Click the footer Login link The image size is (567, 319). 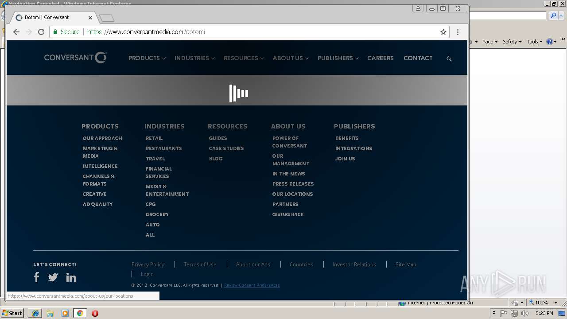[147, 274]
